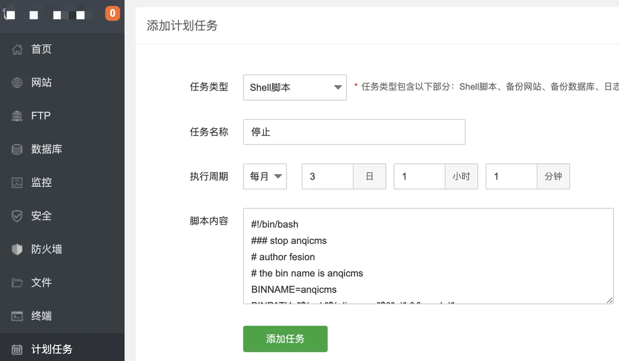Image resolution: width=619 pixels, height=361 pixels.
Task: Click the firewall shield icon for 防火墙
Action: pyautogui.click(x=17, y=250)
